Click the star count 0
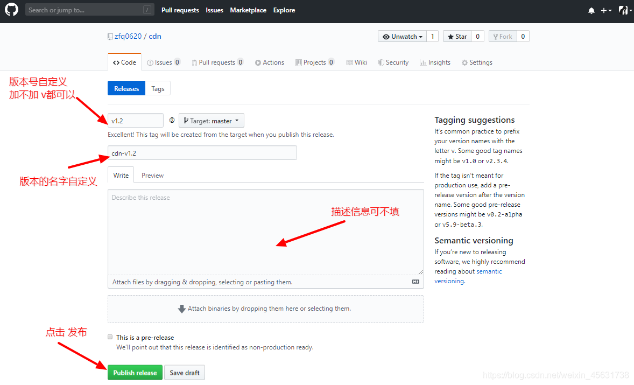This screenshot has height=385, width=634. [478, 37]
